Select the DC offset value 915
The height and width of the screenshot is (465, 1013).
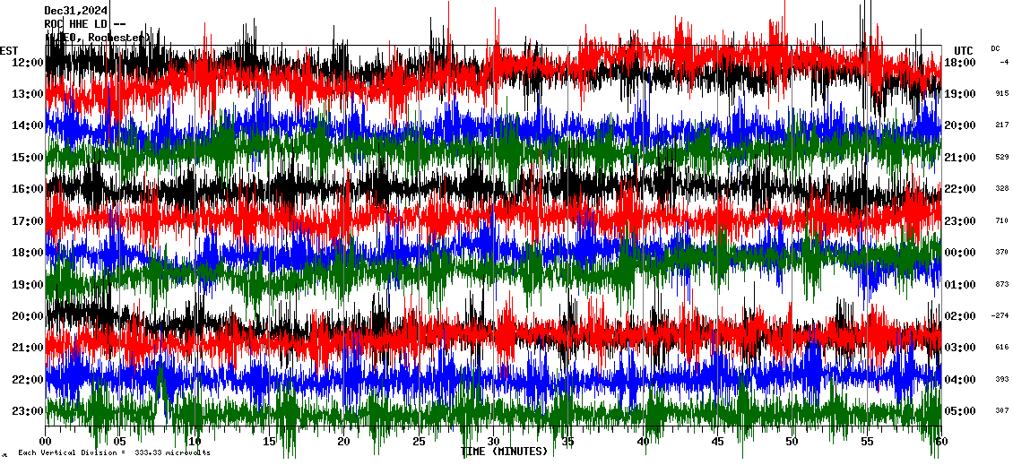[x=1001, y=94]
